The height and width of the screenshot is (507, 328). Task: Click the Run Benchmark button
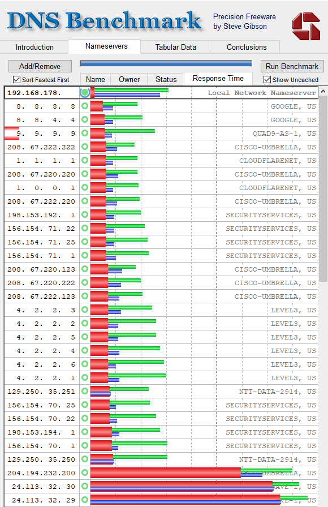point(292,66)
